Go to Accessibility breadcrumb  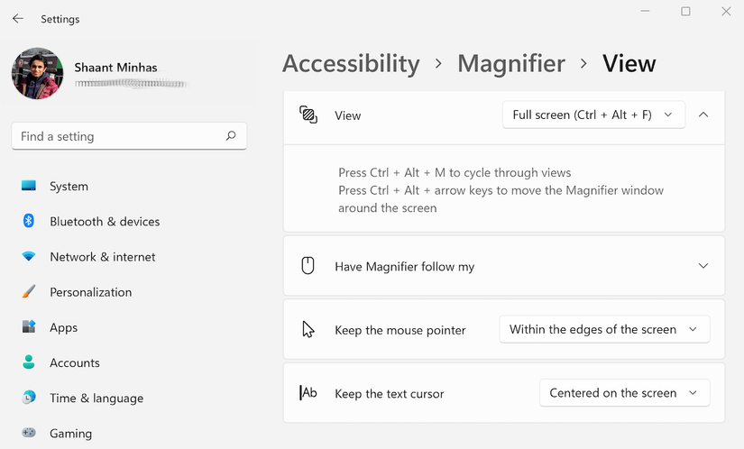[x=351, y=63]
